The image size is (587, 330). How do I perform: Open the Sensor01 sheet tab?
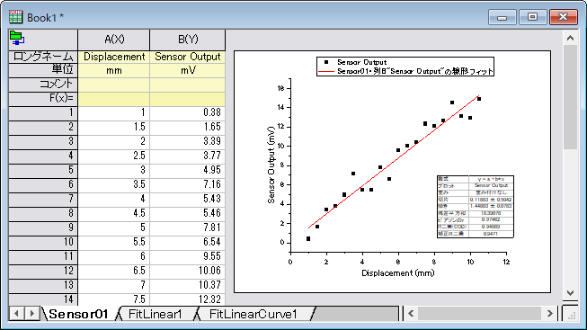click(x=78, y=314)
